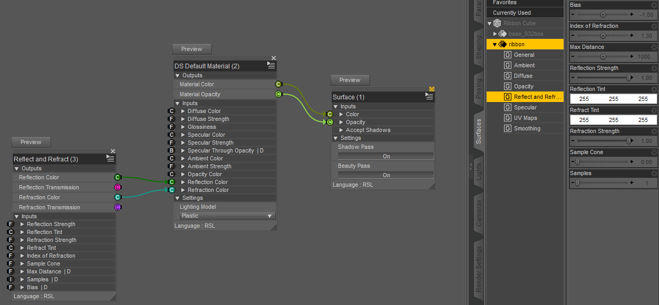Screen dimensions: 659x305
Task: Click the Index of Refraction value 1.30
Action: coord(646,36)
